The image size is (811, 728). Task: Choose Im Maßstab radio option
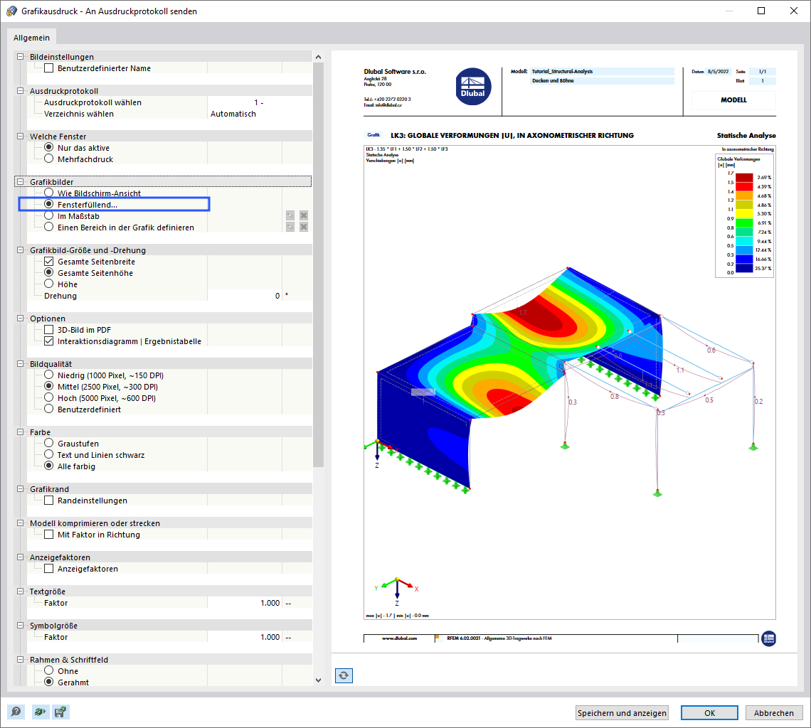pos(49,215)
